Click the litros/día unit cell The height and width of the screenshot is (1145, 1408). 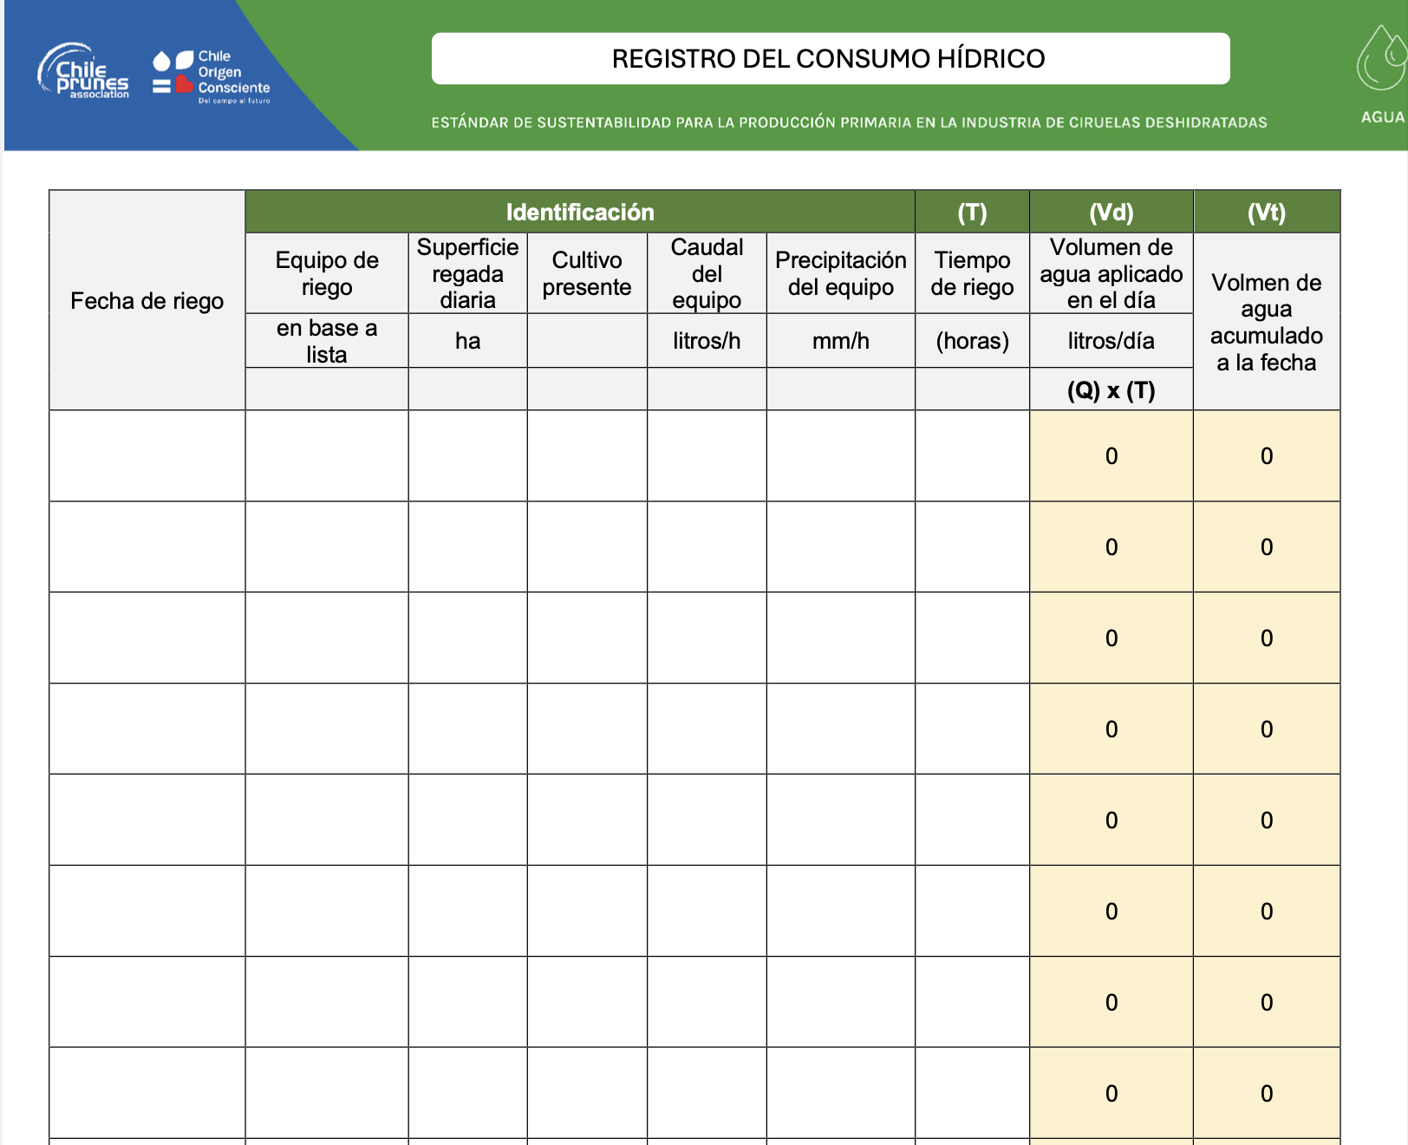(1111, 341)
